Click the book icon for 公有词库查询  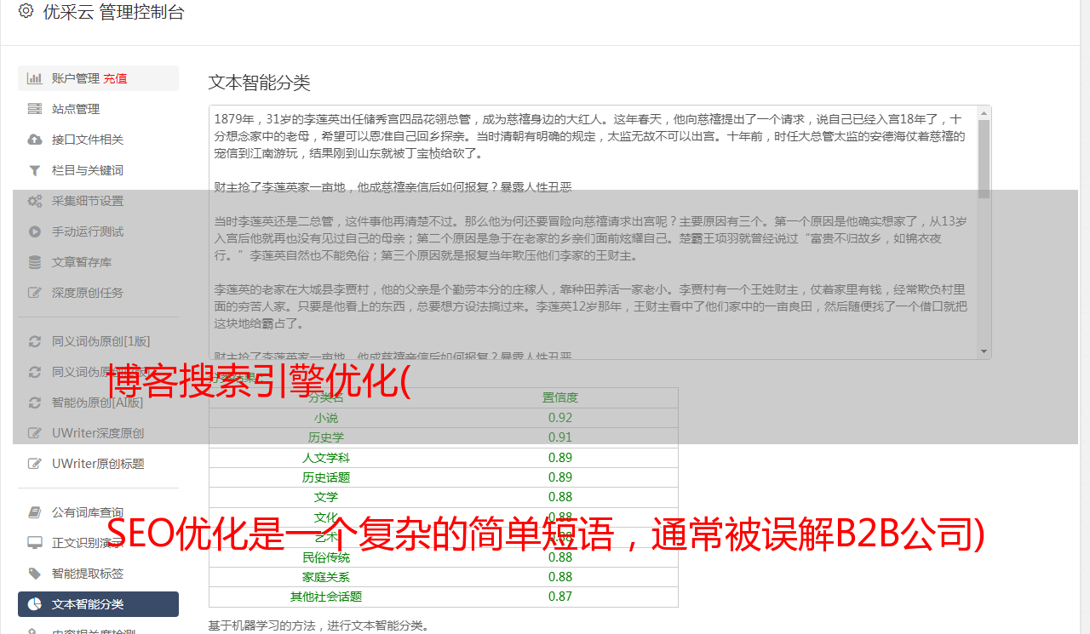[x=35, y=512]
